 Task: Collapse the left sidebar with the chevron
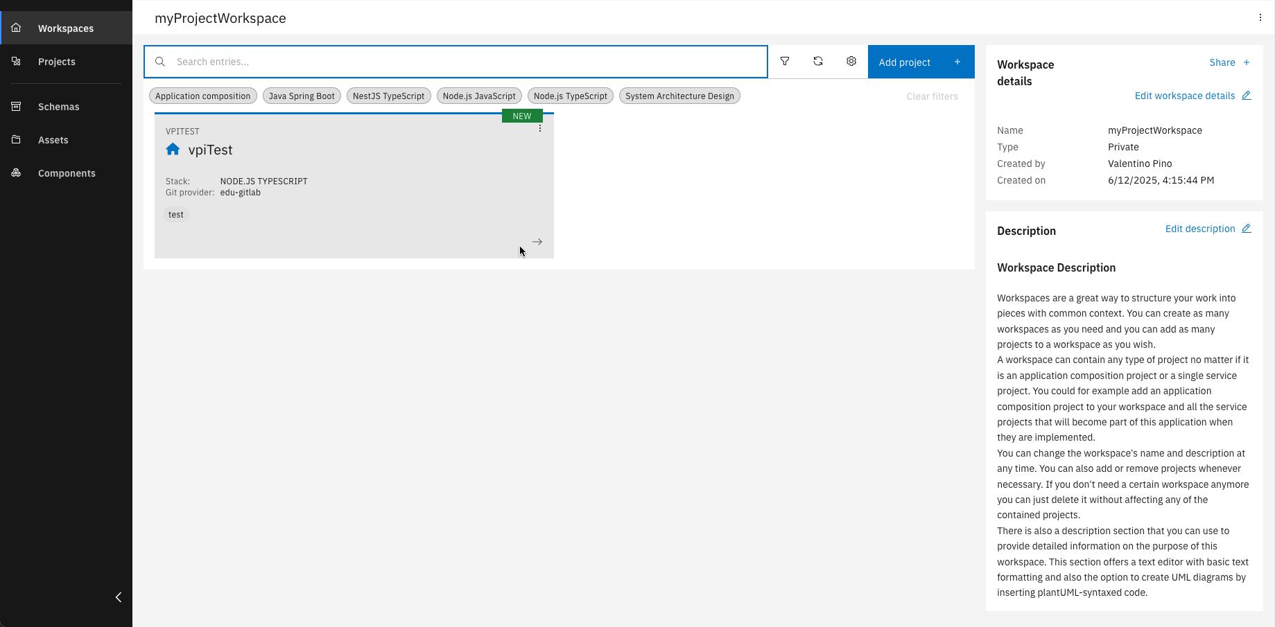click(118, 597)
